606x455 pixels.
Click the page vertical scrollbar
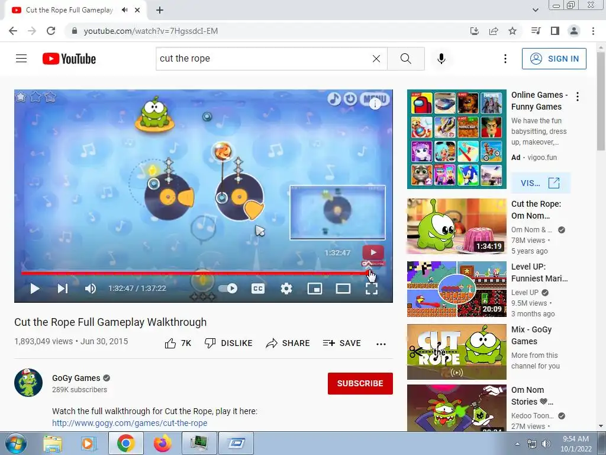click(x=601, y=101)
